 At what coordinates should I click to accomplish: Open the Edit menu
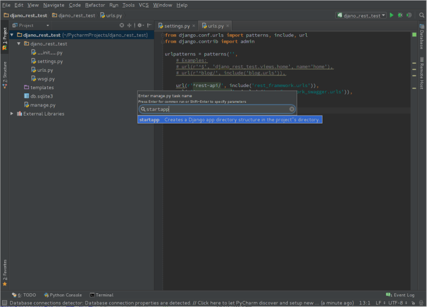click(x=19, y=5)
